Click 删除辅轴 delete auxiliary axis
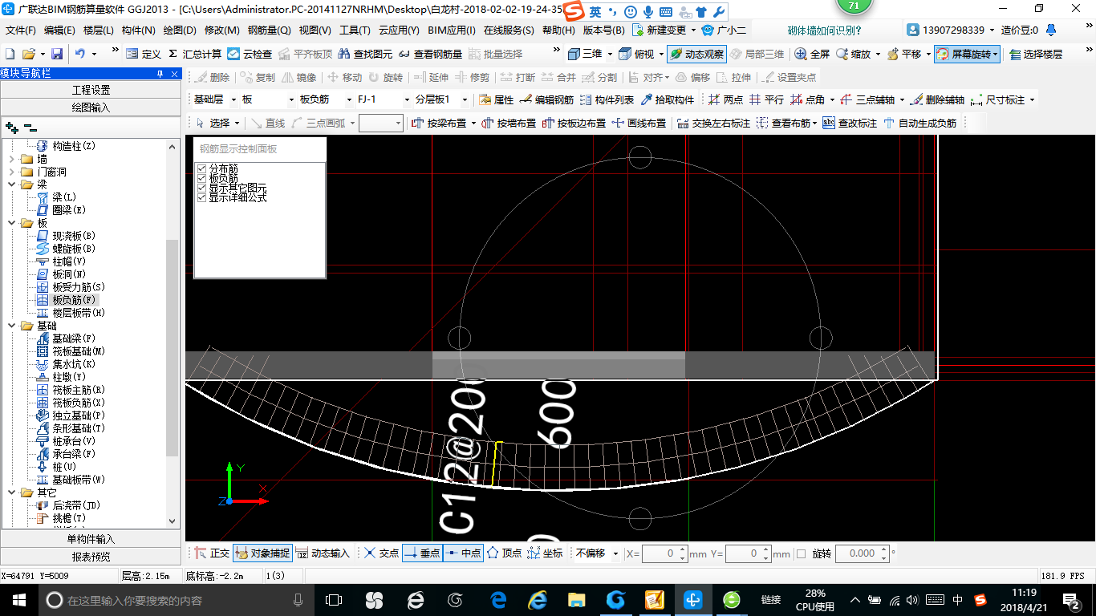The image size is (1096, 616). point(937,99)
